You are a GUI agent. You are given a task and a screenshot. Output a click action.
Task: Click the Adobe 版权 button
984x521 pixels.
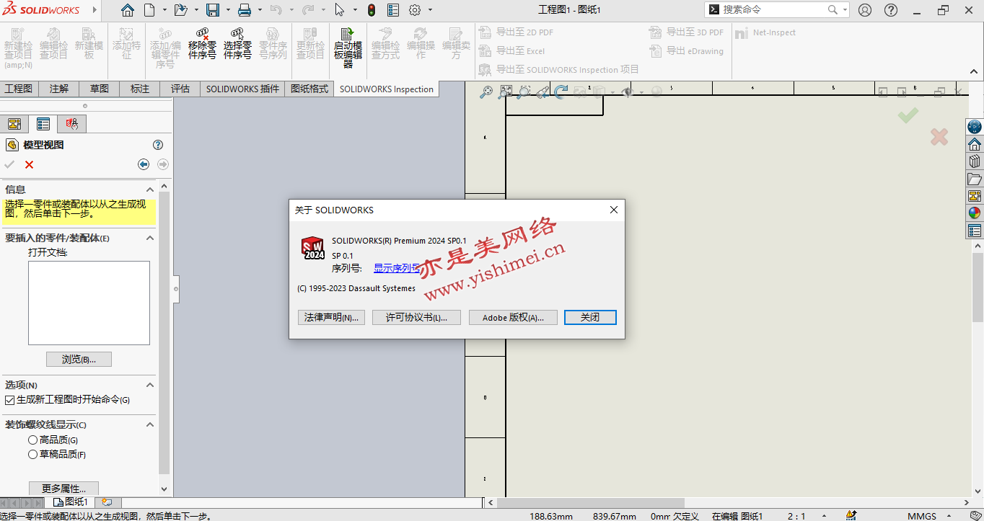coord(513,317)
